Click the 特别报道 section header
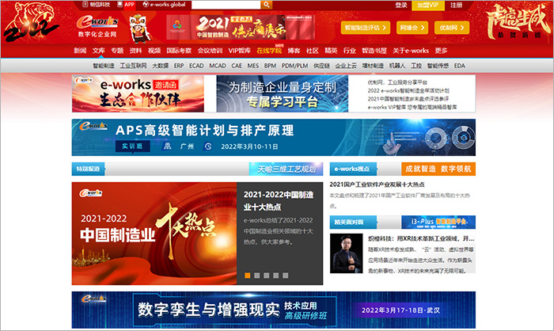This screenshot has height=331, width=554. click(89, 169)
